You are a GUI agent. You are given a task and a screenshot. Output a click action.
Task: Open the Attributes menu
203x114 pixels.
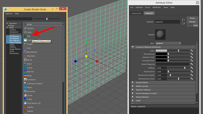[x=157, y=7]
